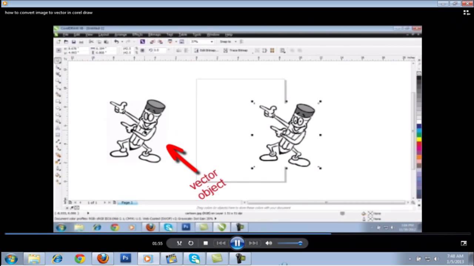
Task: Open the File menu in CorelDRAW video
Action: point(66,34)
